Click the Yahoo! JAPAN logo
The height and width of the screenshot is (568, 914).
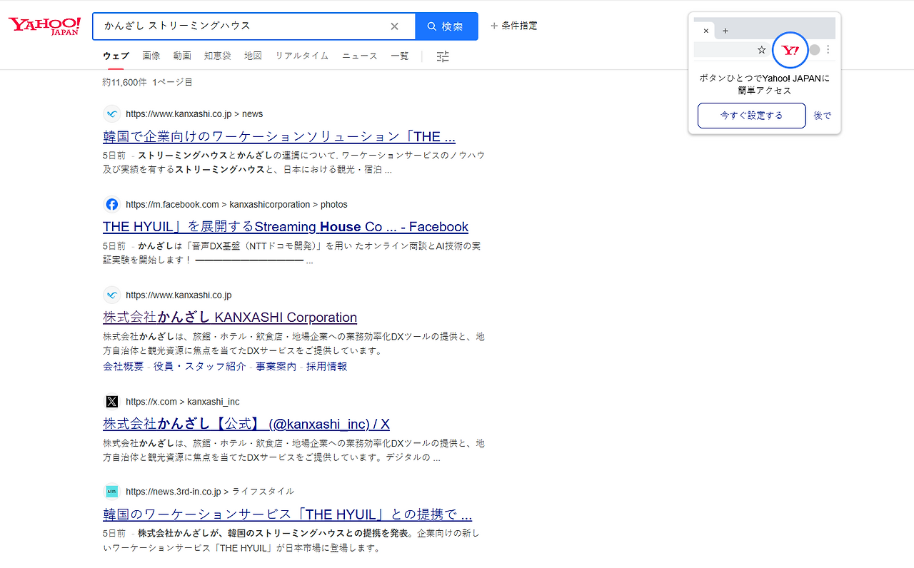point(45,26)
